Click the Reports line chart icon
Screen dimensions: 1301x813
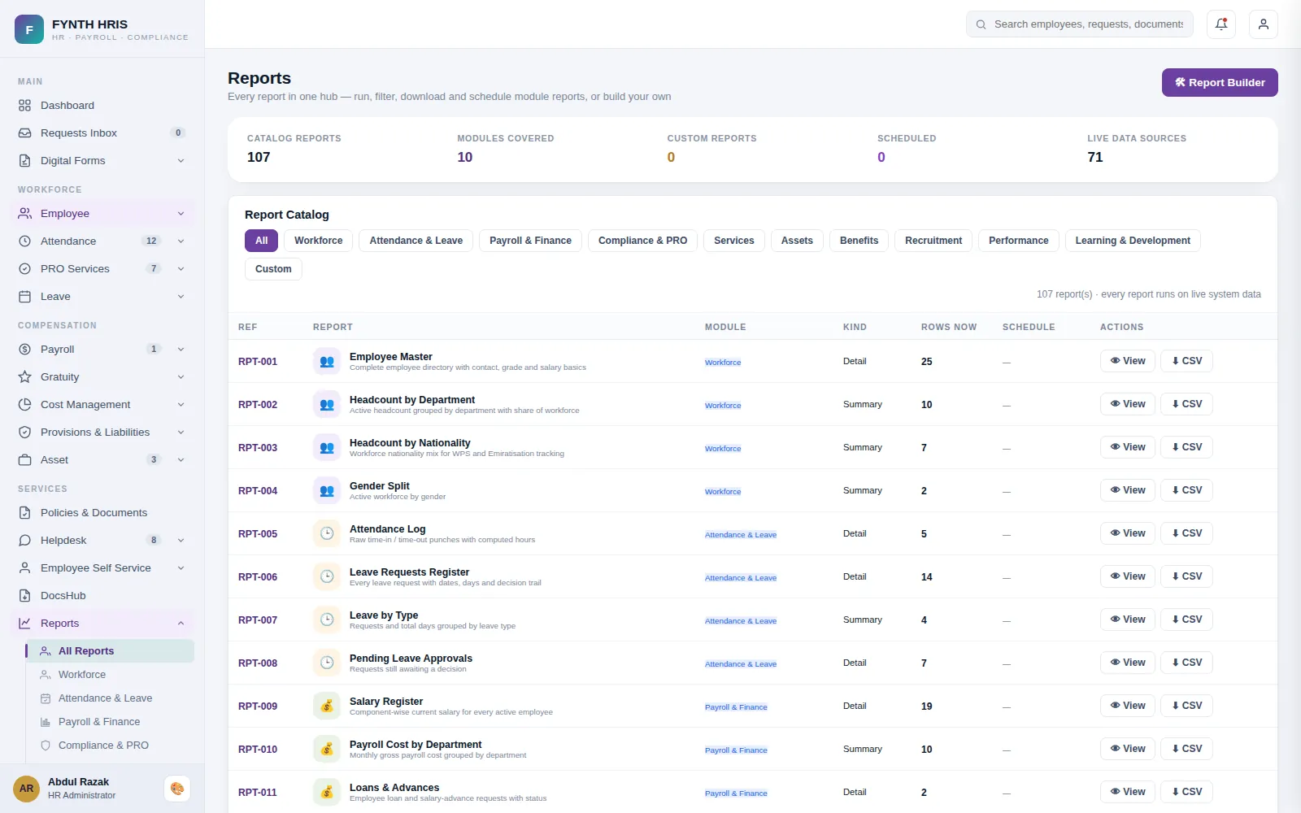click(x=24, y=624)
